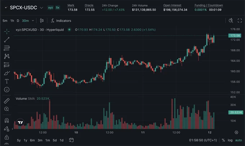Set date range to 5d

[x=55, y=140]
